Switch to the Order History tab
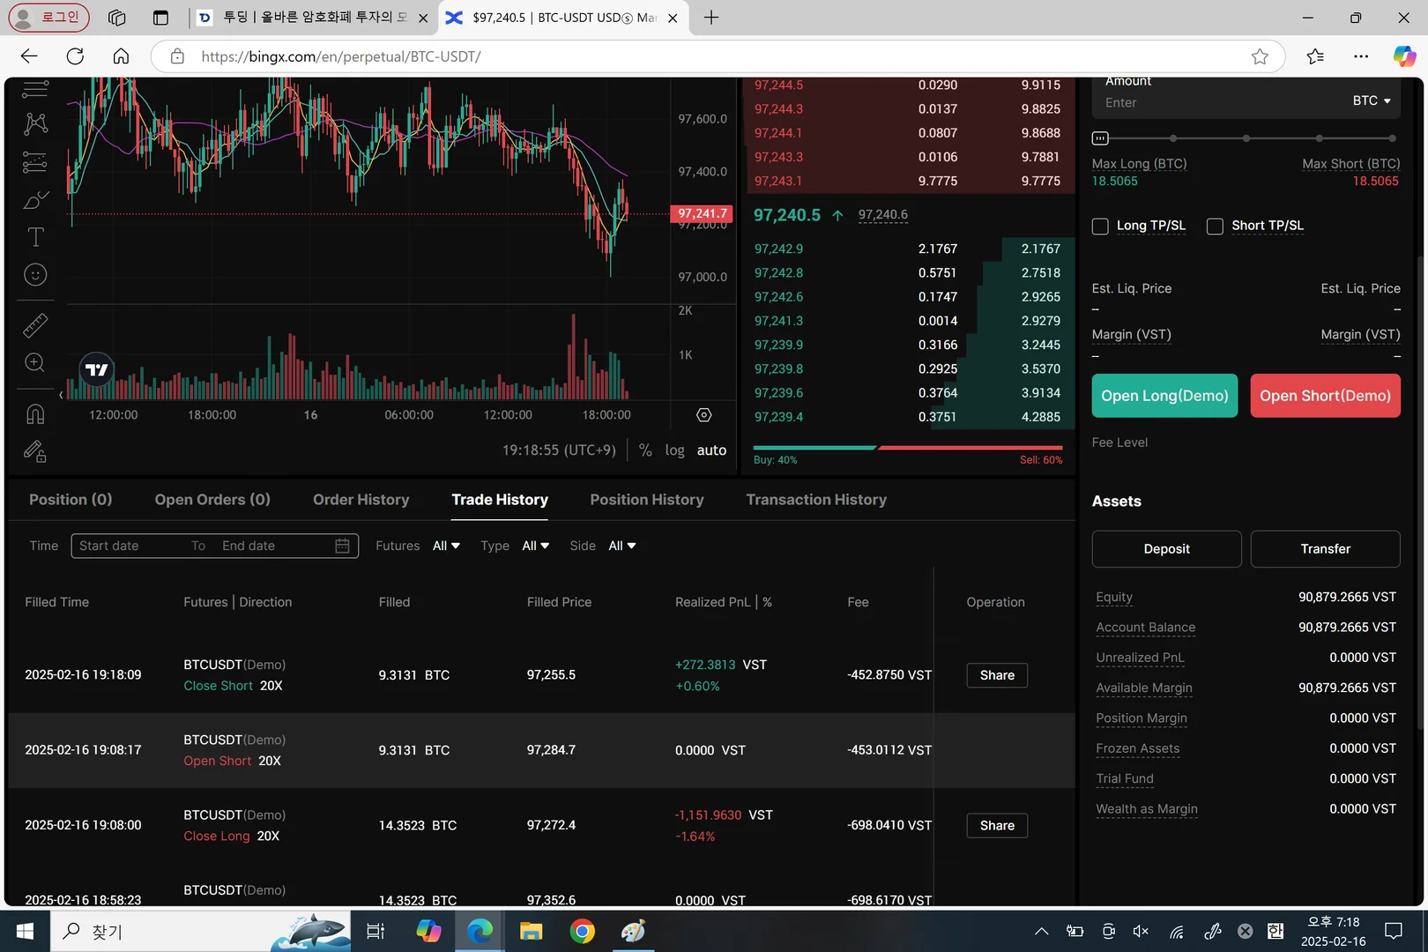Image resolution: width=1428 pixels, height=952 pixels. point(361,500)
